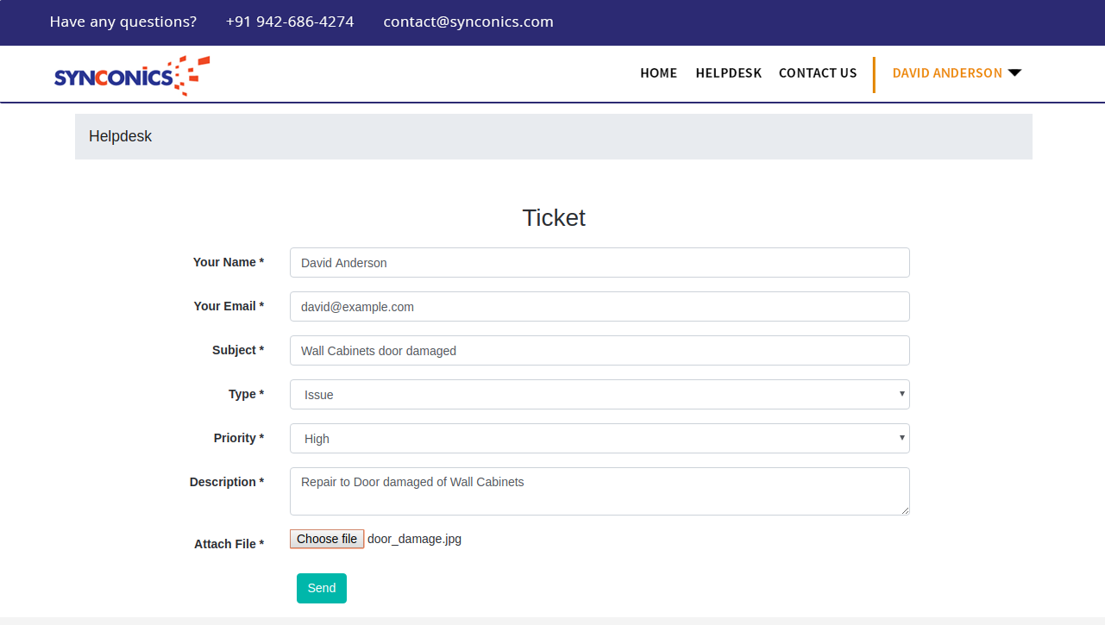Open the David Anderson dropdown caret
This screenshot has width=1105, height=625.
tap(1014, 73)
